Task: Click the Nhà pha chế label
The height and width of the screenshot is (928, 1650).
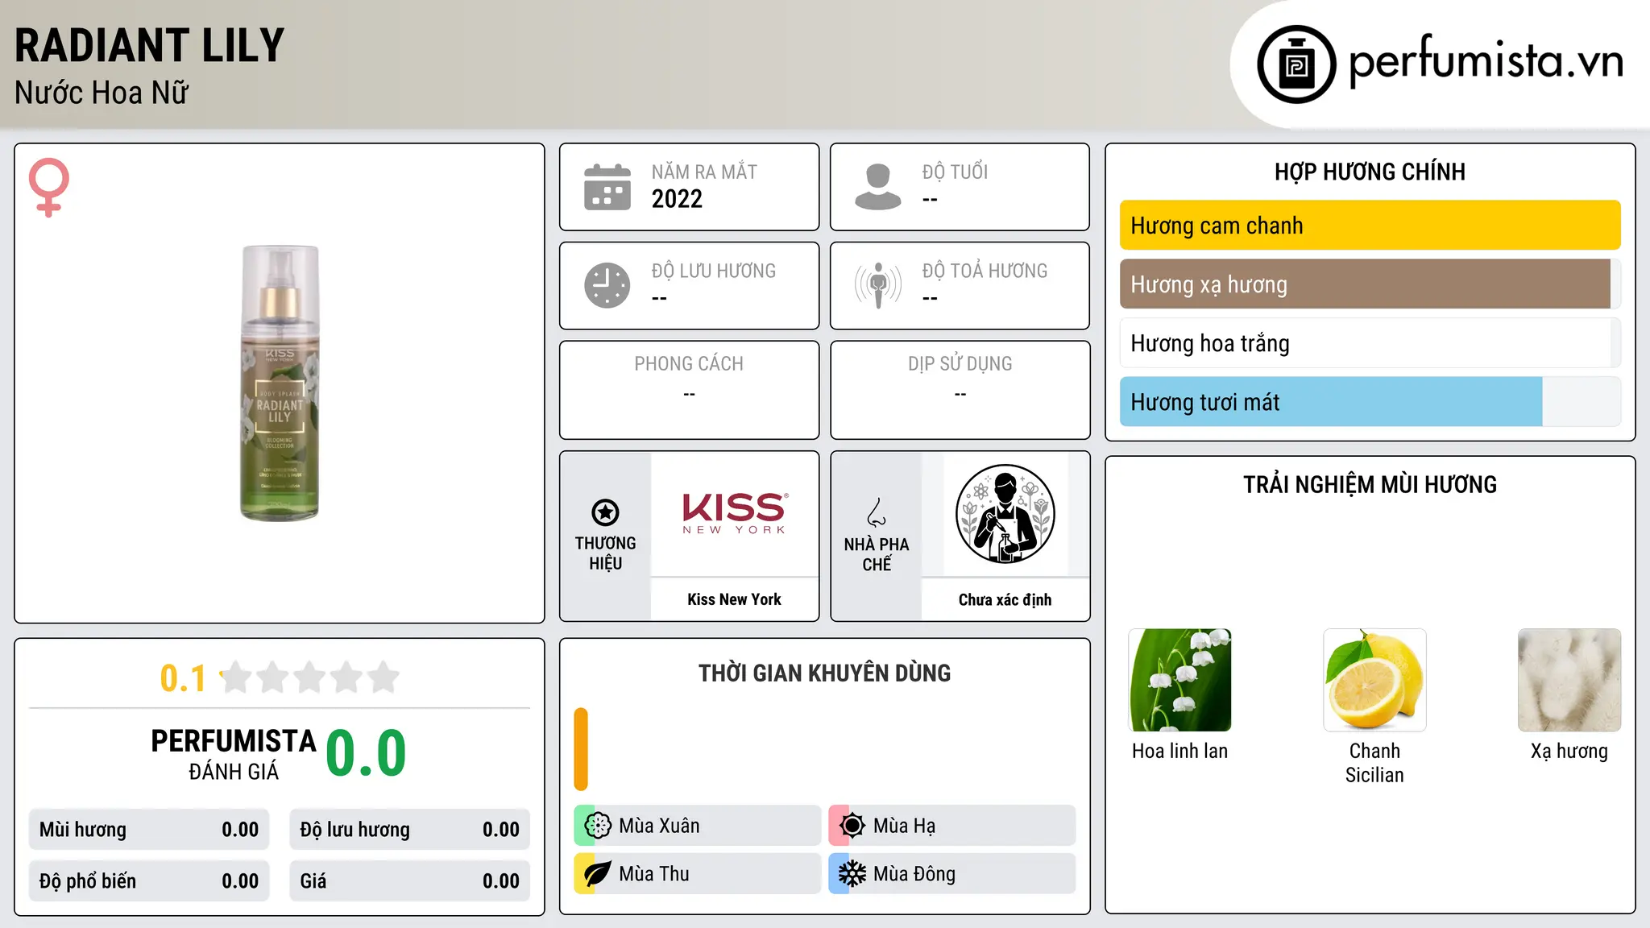Action: 877,554
